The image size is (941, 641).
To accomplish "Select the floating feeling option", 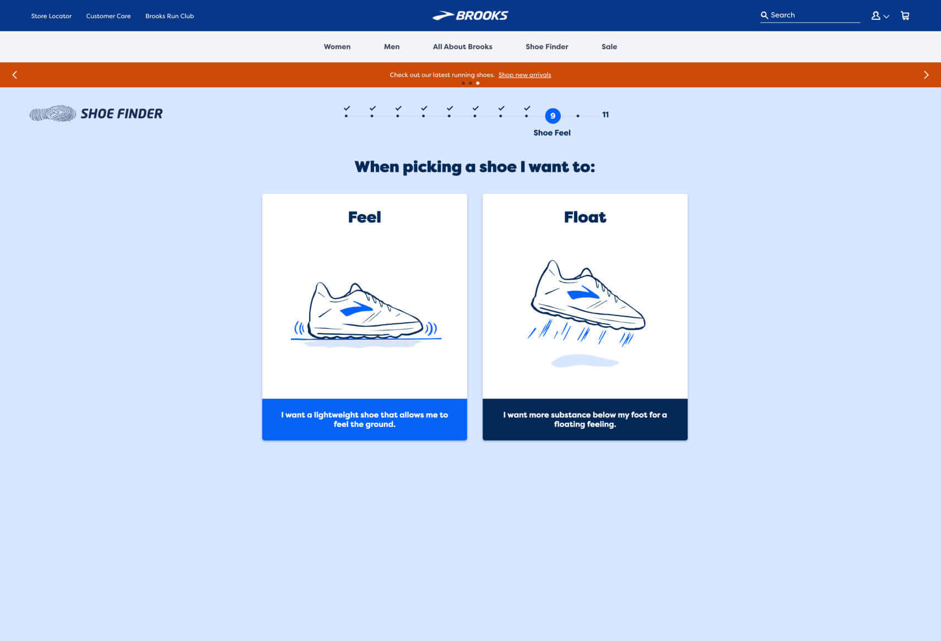I will pos(585,420).
